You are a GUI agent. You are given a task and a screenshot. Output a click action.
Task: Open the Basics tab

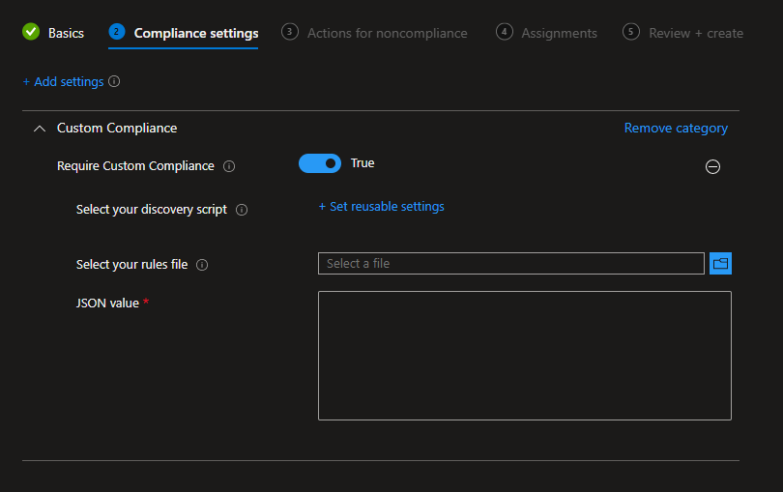tap(66, 33)
